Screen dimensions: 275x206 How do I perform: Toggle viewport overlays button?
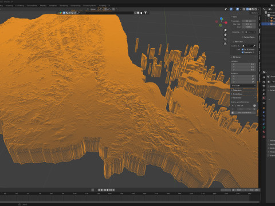coord(237,9)
